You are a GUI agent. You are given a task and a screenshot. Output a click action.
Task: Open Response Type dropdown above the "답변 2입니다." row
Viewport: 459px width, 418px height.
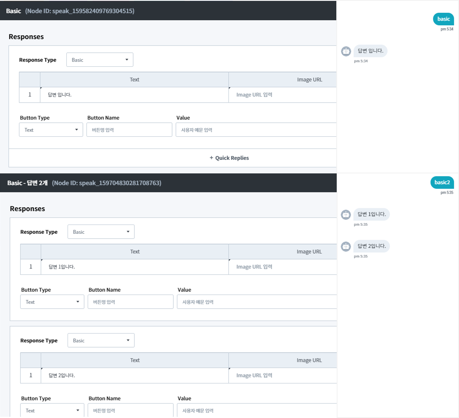click(101, 340)
